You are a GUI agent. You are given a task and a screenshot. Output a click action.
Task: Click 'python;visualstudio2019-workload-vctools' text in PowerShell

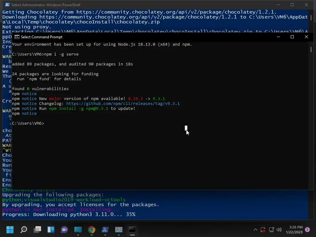coord(64,200)
